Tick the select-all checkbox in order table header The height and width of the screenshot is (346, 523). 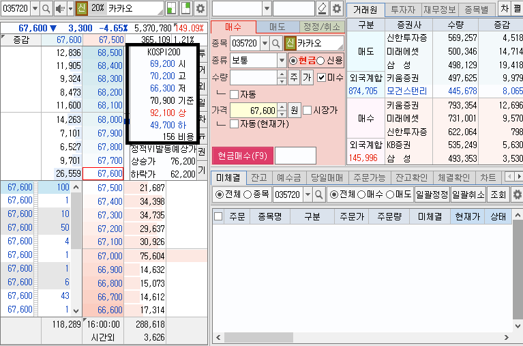(218, 216)
